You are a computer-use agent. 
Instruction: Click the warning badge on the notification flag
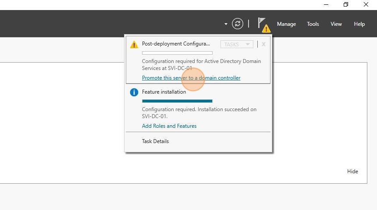point(266,29)
